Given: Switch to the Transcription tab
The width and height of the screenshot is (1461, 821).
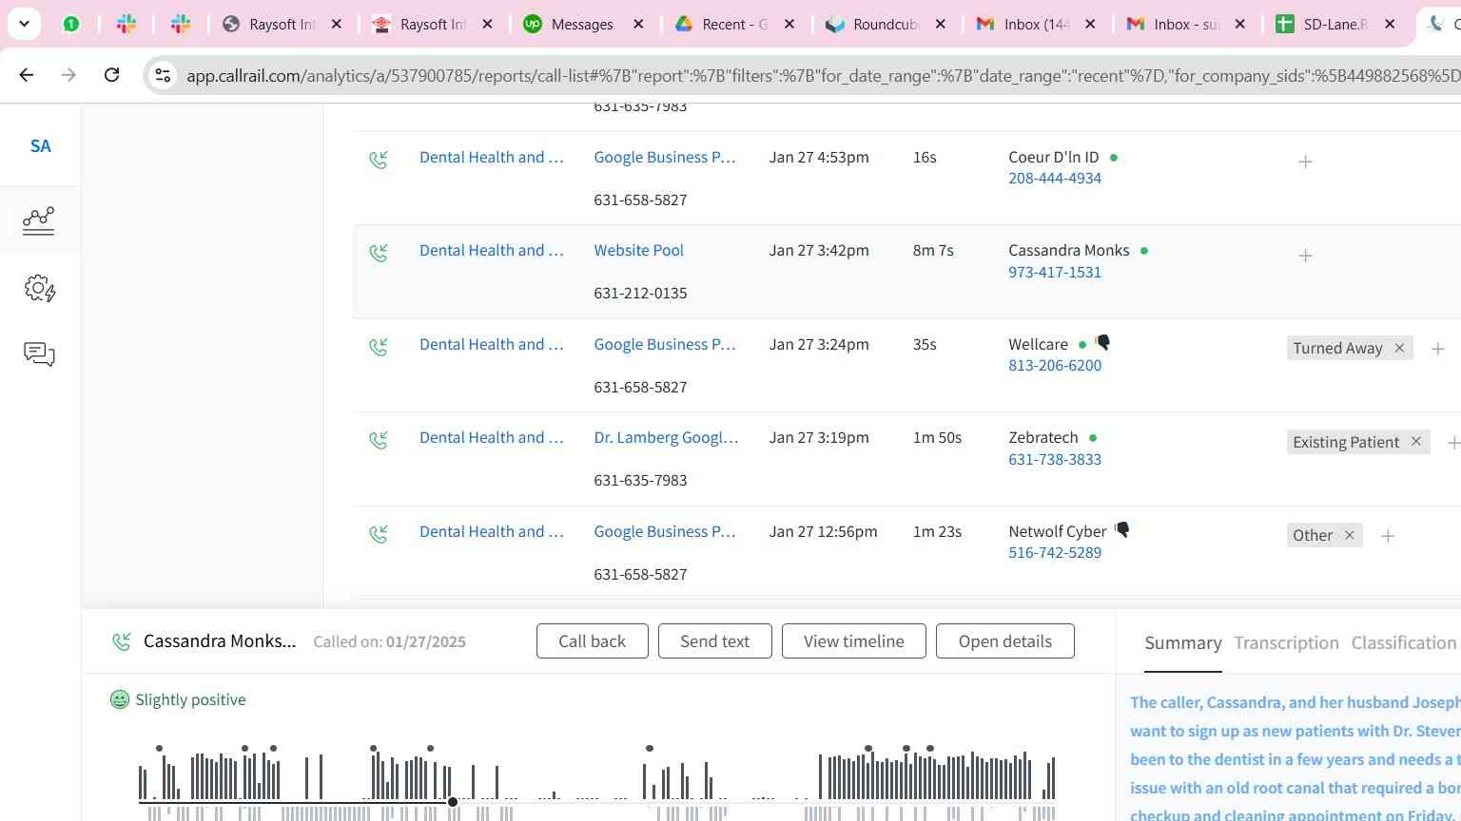Looking at the screenshot, I should click(x=1286, y=643).
